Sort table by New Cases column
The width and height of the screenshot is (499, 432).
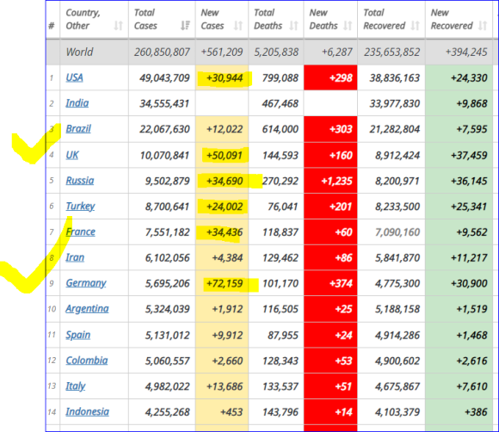coord(238,26)
